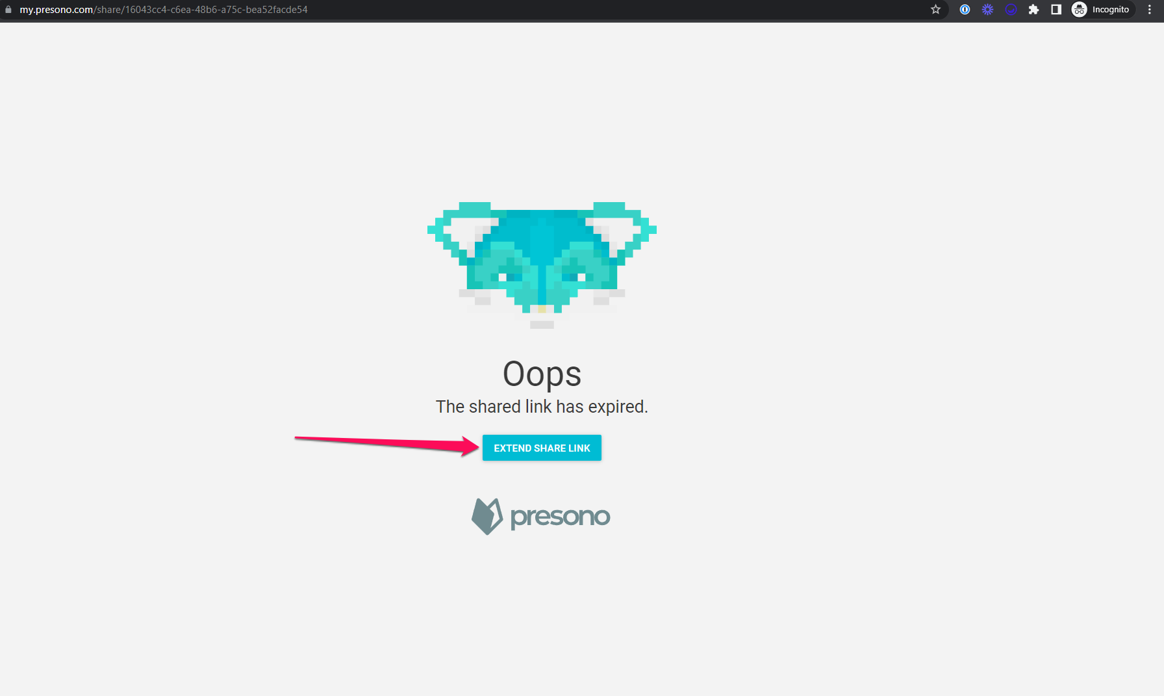Click the presono fox logo mark
Image resolution: width=1164 pixels, height=696 pixels.
487,516
